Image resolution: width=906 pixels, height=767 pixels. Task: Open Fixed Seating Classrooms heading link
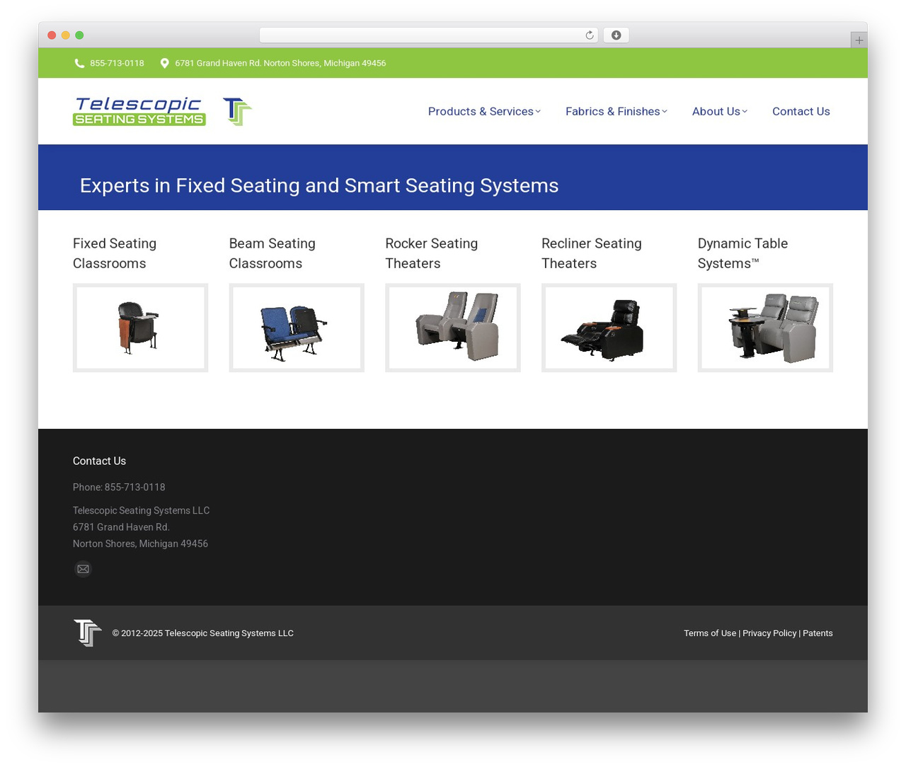115,253
